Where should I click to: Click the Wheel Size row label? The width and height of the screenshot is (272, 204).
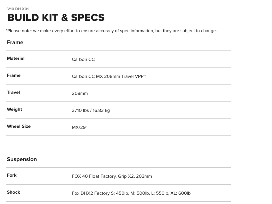[19, 126]
